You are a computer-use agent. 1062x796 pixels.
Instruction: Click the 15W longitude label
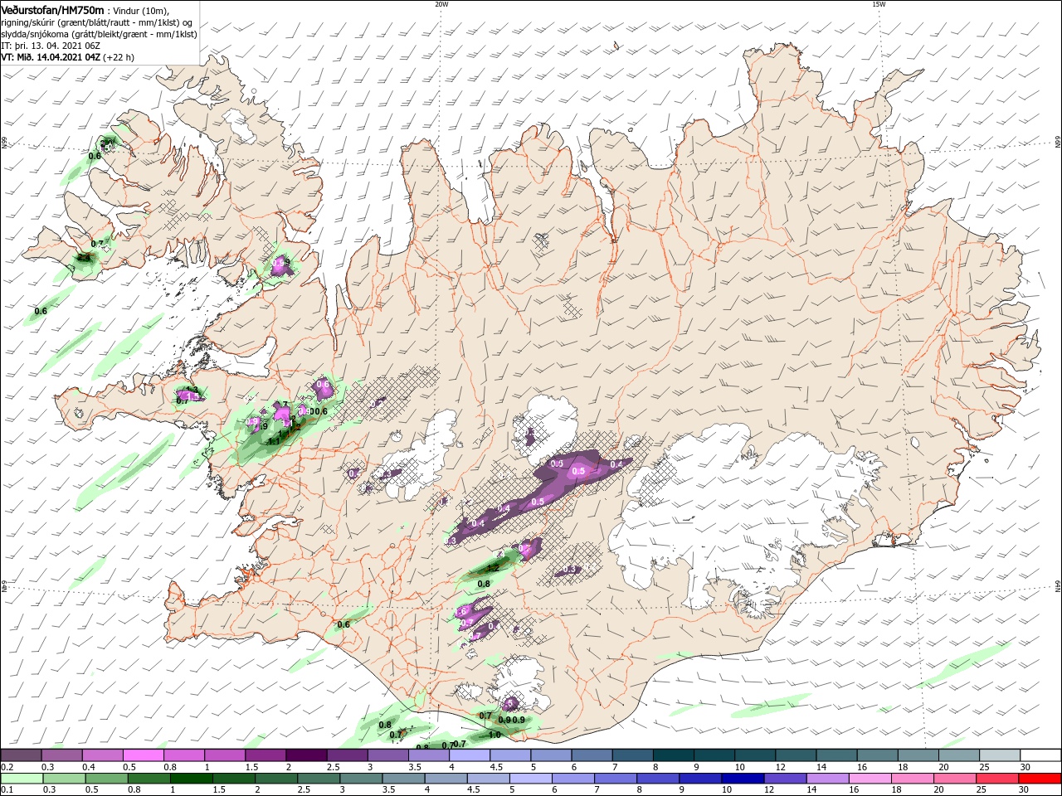click(878, 4)
